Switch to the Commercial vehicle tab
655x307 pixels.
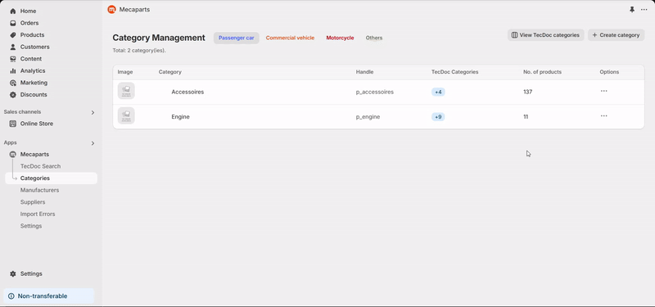point(290,38)
